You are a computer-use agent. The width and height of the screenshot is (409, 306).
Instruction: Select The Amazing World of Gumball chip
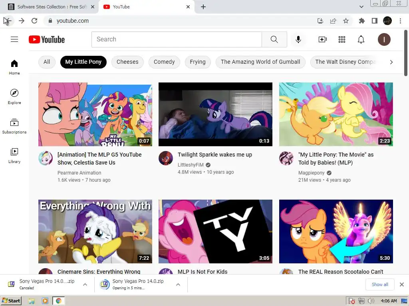[x=260, y=62]
